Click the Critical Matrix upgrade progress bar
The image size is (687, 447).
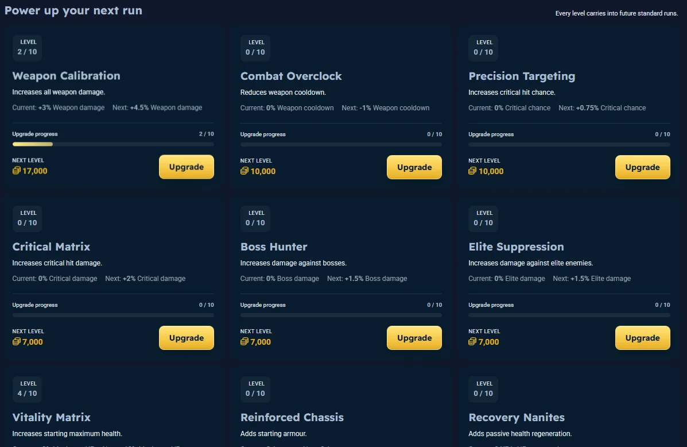point(113,315)
